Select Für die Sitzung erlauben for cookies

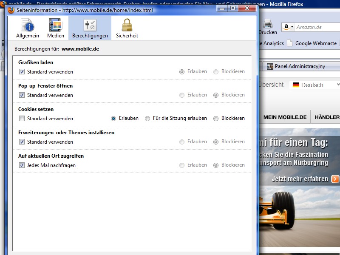coord(147,119)
